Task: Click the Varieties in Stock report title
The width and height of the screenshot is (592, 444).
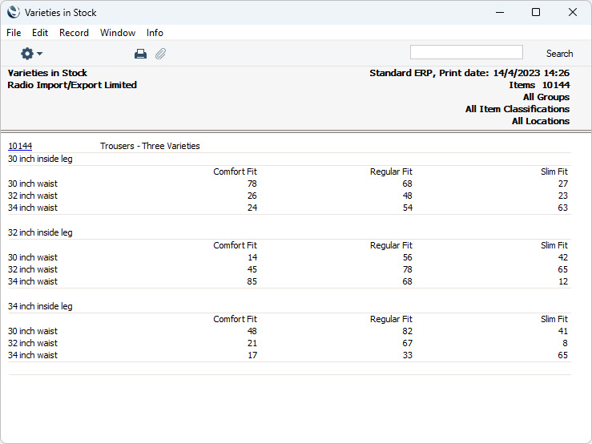Action: click(x=47, y=73)
